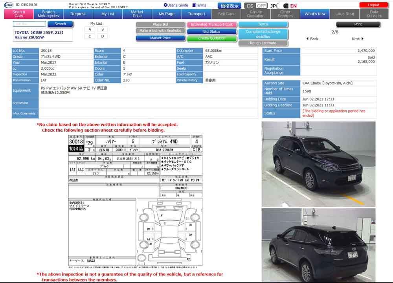Open the Terms button in action panel

click(263, 24)
